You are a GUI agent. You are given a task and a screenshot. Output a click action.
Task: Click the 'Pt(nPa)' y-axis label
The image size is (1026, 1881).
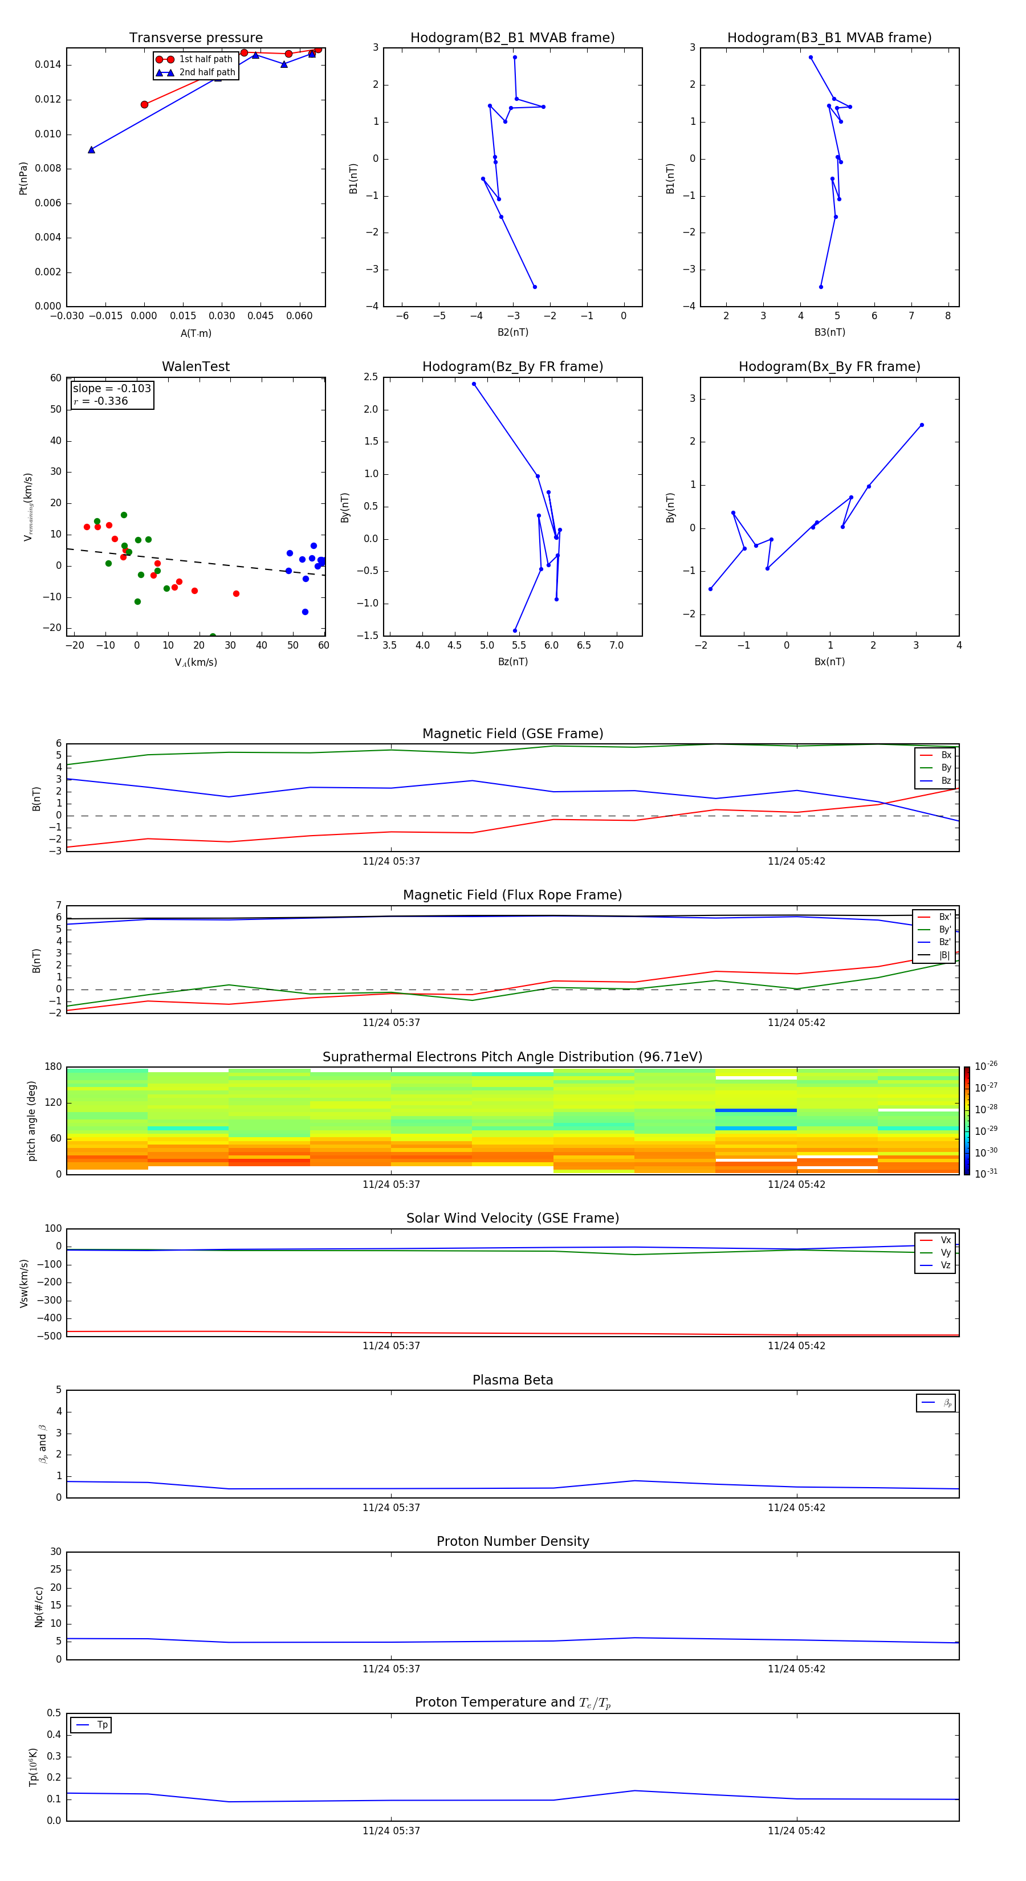(23, 178)
